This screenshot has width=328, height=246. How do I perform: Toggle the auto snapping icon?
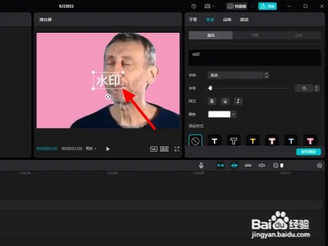click(234, 165)
